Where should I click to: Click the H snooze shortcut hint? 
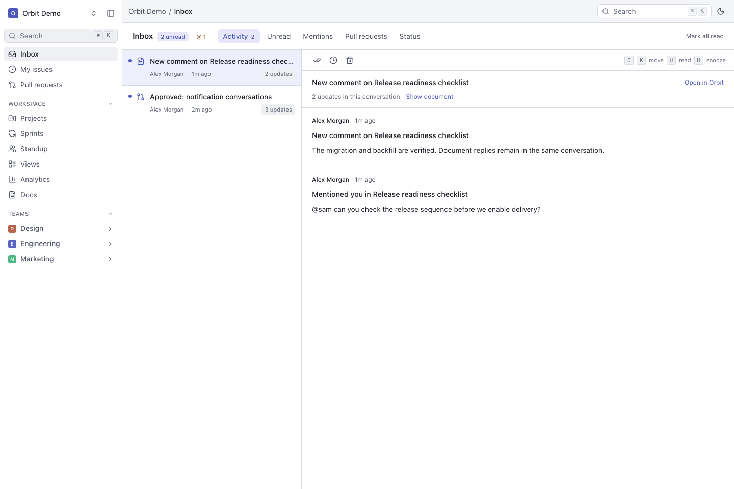(710, 60)
